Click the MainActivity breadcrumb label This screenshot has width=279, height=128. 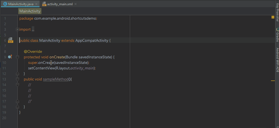(x=30, y=11)
